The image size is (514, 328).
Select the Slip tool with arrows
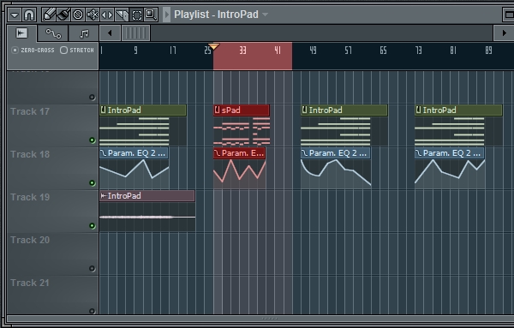click(107, 15)
